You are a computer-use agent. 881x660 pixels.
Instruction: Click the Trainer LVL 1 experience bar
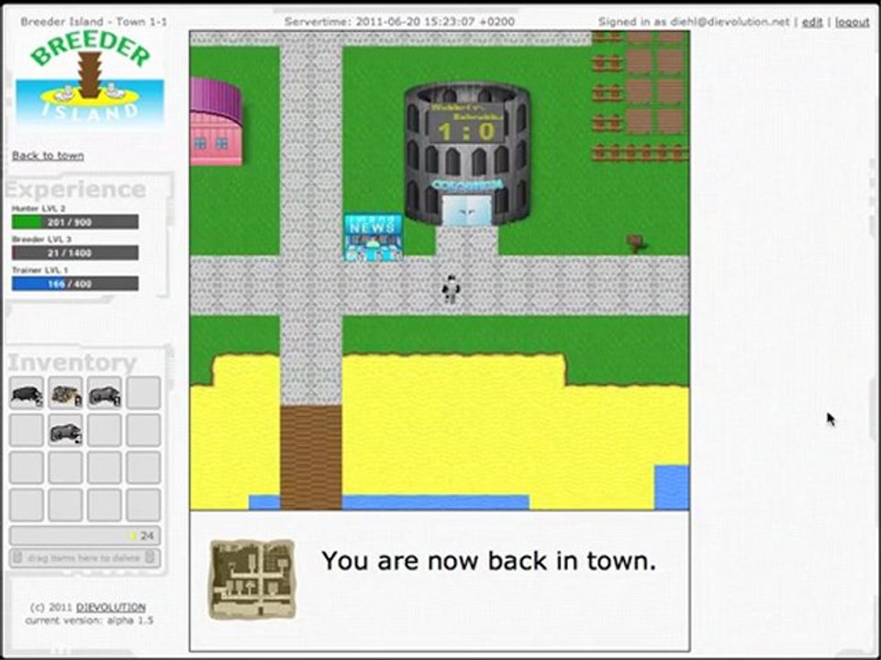click(75, 283)
